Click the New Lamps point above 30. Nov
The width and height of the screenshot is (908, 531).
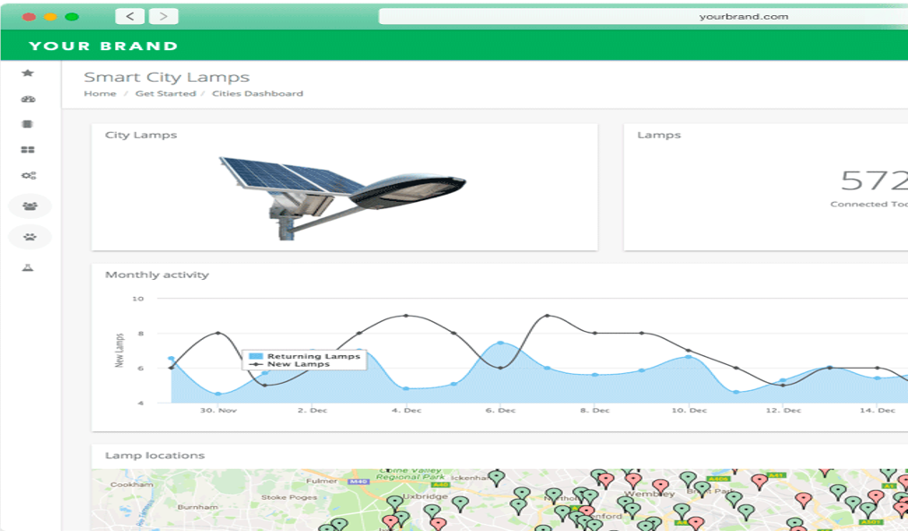click(217, 333)
